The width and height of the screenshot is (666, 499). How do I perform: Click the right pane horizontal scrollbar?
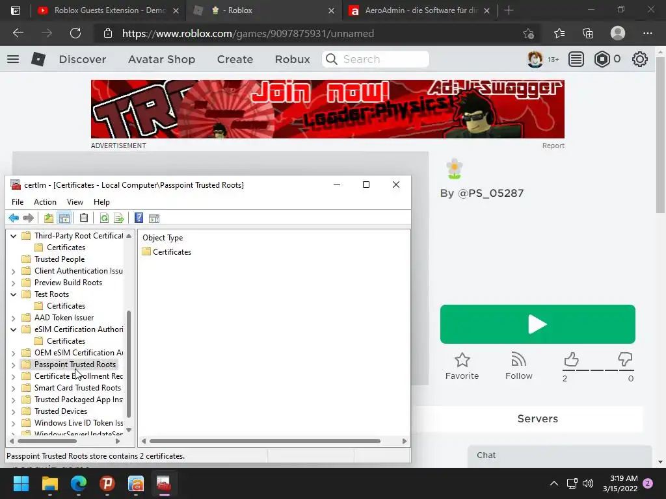(265, 441)
